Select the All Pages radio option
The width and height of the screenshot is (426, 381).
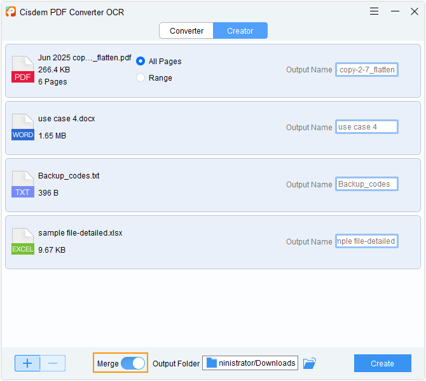tap(140, 61)
